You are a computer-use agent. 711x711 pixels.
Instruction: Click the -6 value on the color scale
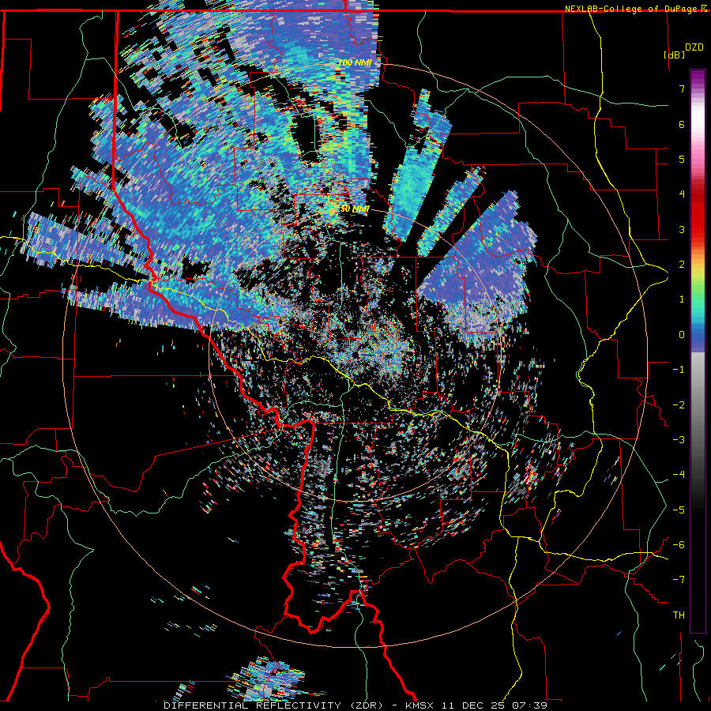pyautogui.click(x=679, y=545)
